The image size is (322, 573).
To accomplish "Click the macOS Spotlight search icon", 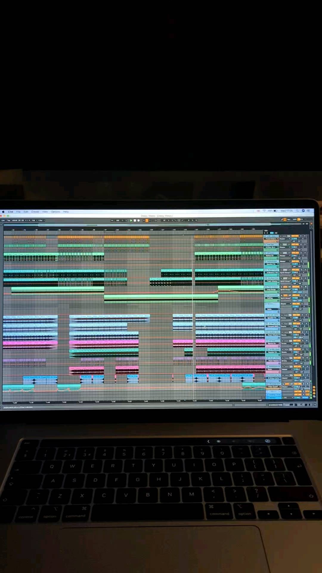I will point(297,211).
